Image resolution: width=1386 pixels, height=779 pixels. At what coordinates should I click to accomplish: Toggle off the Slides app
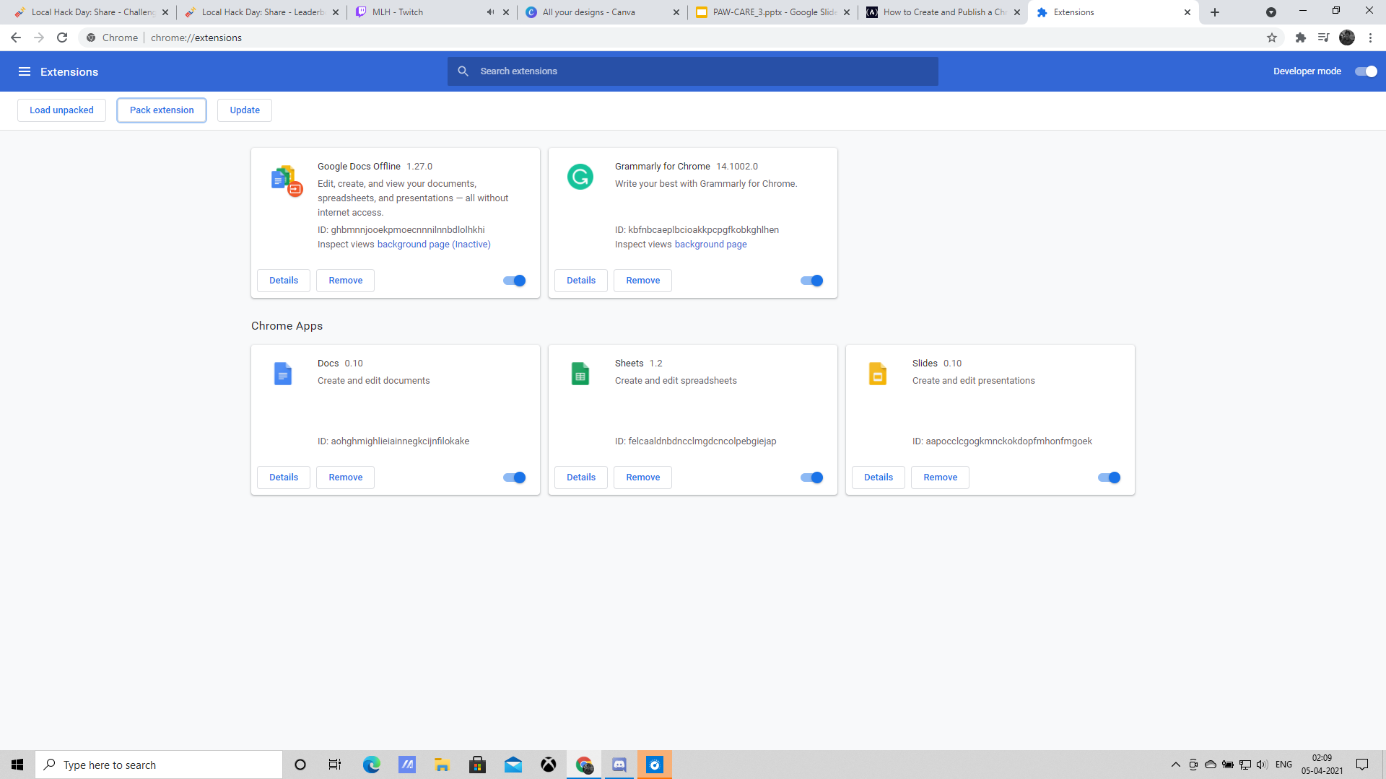1109,477
